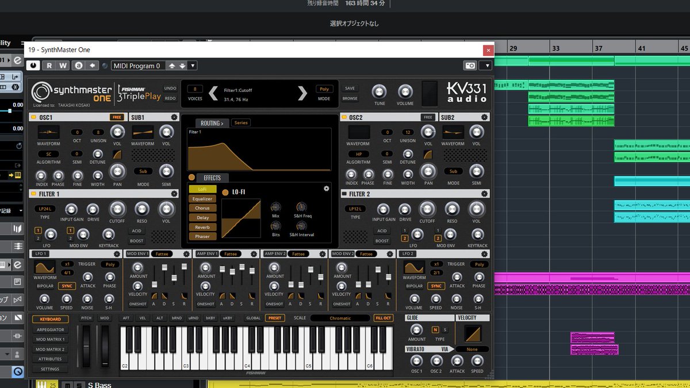Open Lo-Fi effect settings gear

(x=327, y=188)
